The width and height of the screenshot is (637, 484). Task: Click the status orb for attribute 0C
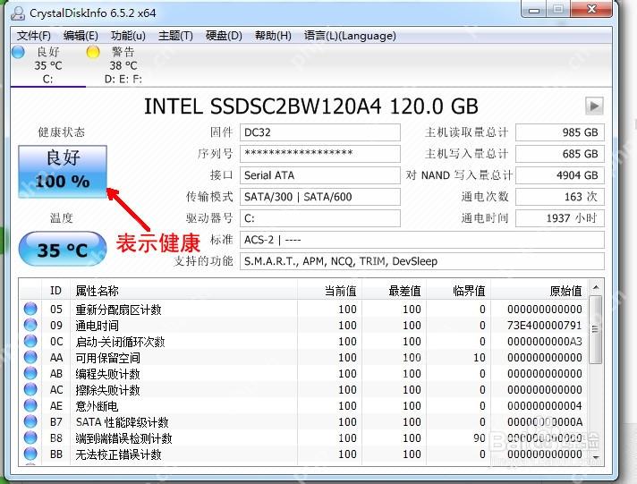coord(30,341)
